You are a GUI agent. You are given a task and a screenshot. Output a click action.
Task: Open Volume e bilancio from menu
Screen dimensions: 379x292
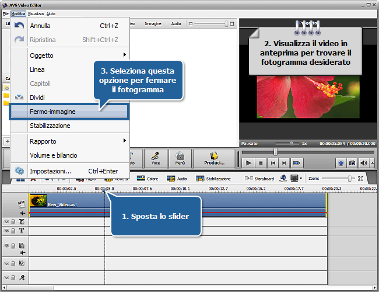point(70,155)
